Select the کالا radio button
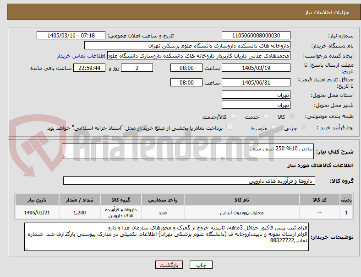 click(292, 116)
